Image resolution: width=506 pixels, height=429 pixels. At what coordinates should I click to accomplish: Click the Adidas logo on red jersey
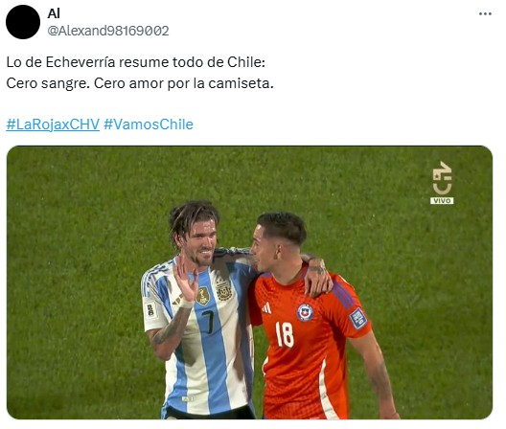[x=266, y=308]
